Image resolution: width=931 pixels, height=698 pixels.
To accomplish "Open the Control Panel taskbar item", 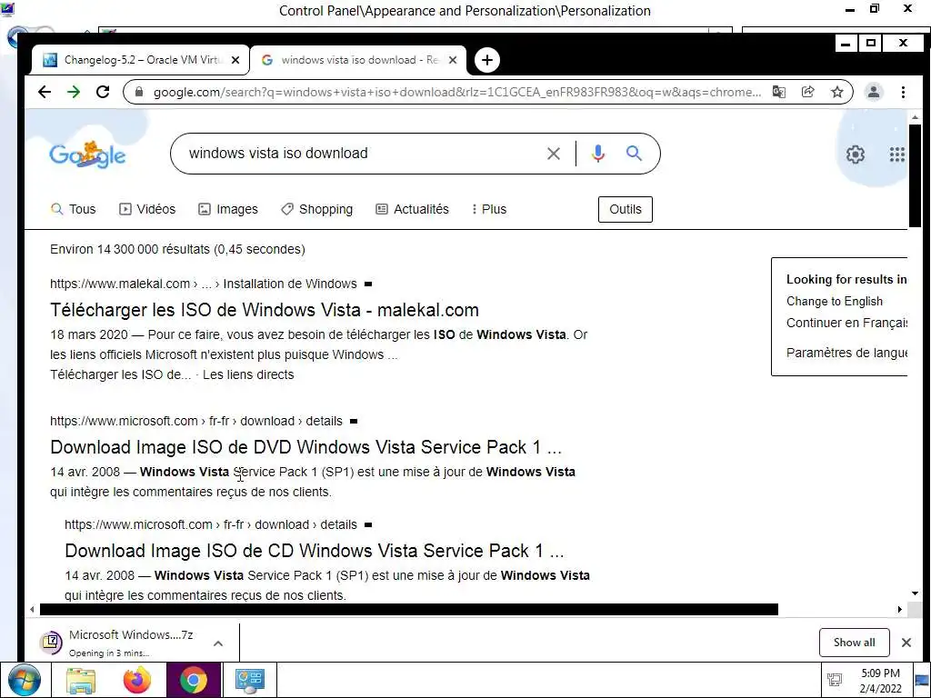I will pos(249,680).
